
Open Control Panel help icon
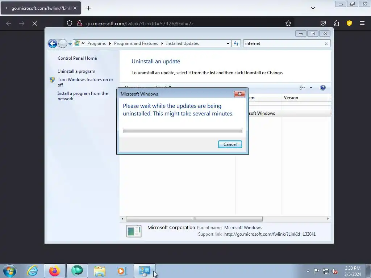pyautogui.click(x=323, y=88)
